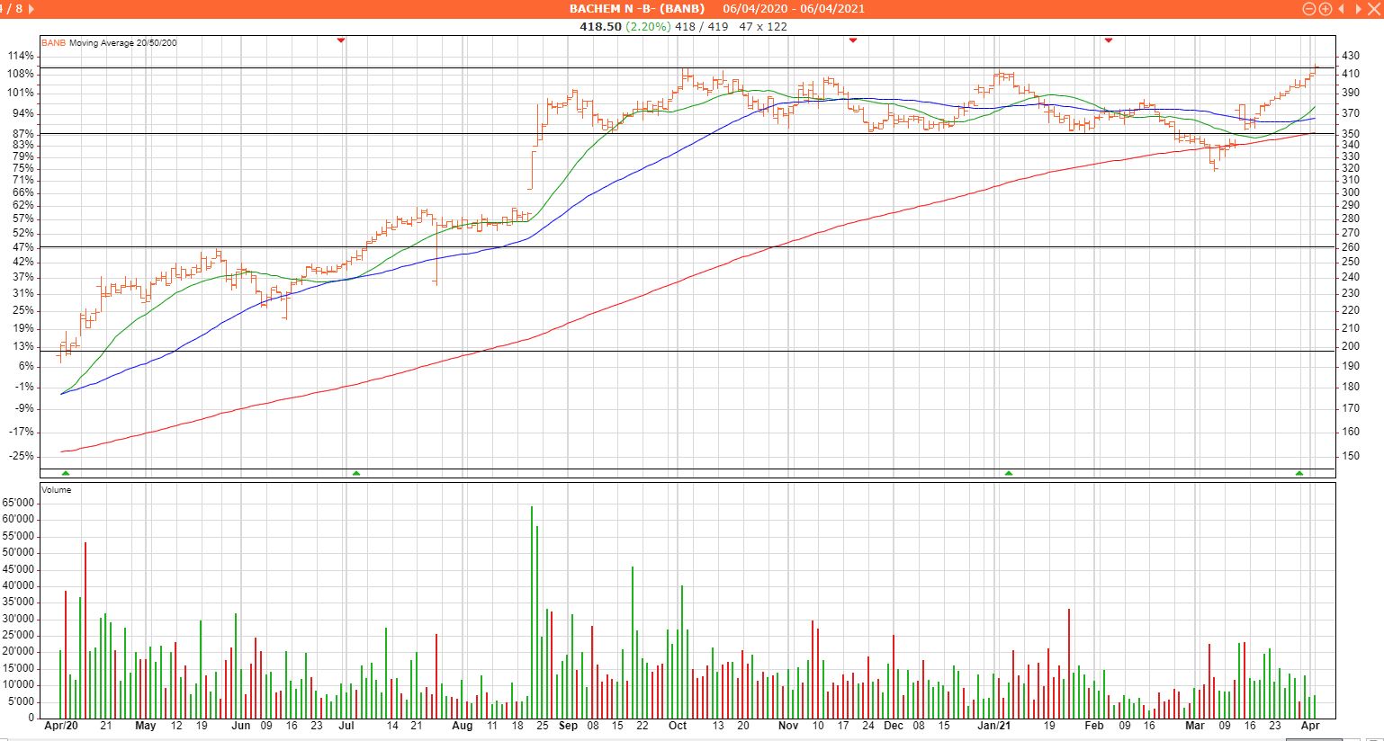This screenshot has width=1384, height=741.
Task: Click the green triangle marker near Jul
Action: (x=356, y=473)
